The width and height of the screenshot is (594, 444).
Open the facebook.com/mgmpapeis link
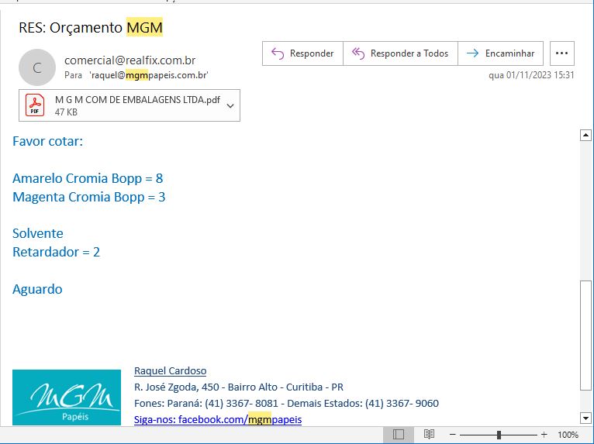(218, 419)
